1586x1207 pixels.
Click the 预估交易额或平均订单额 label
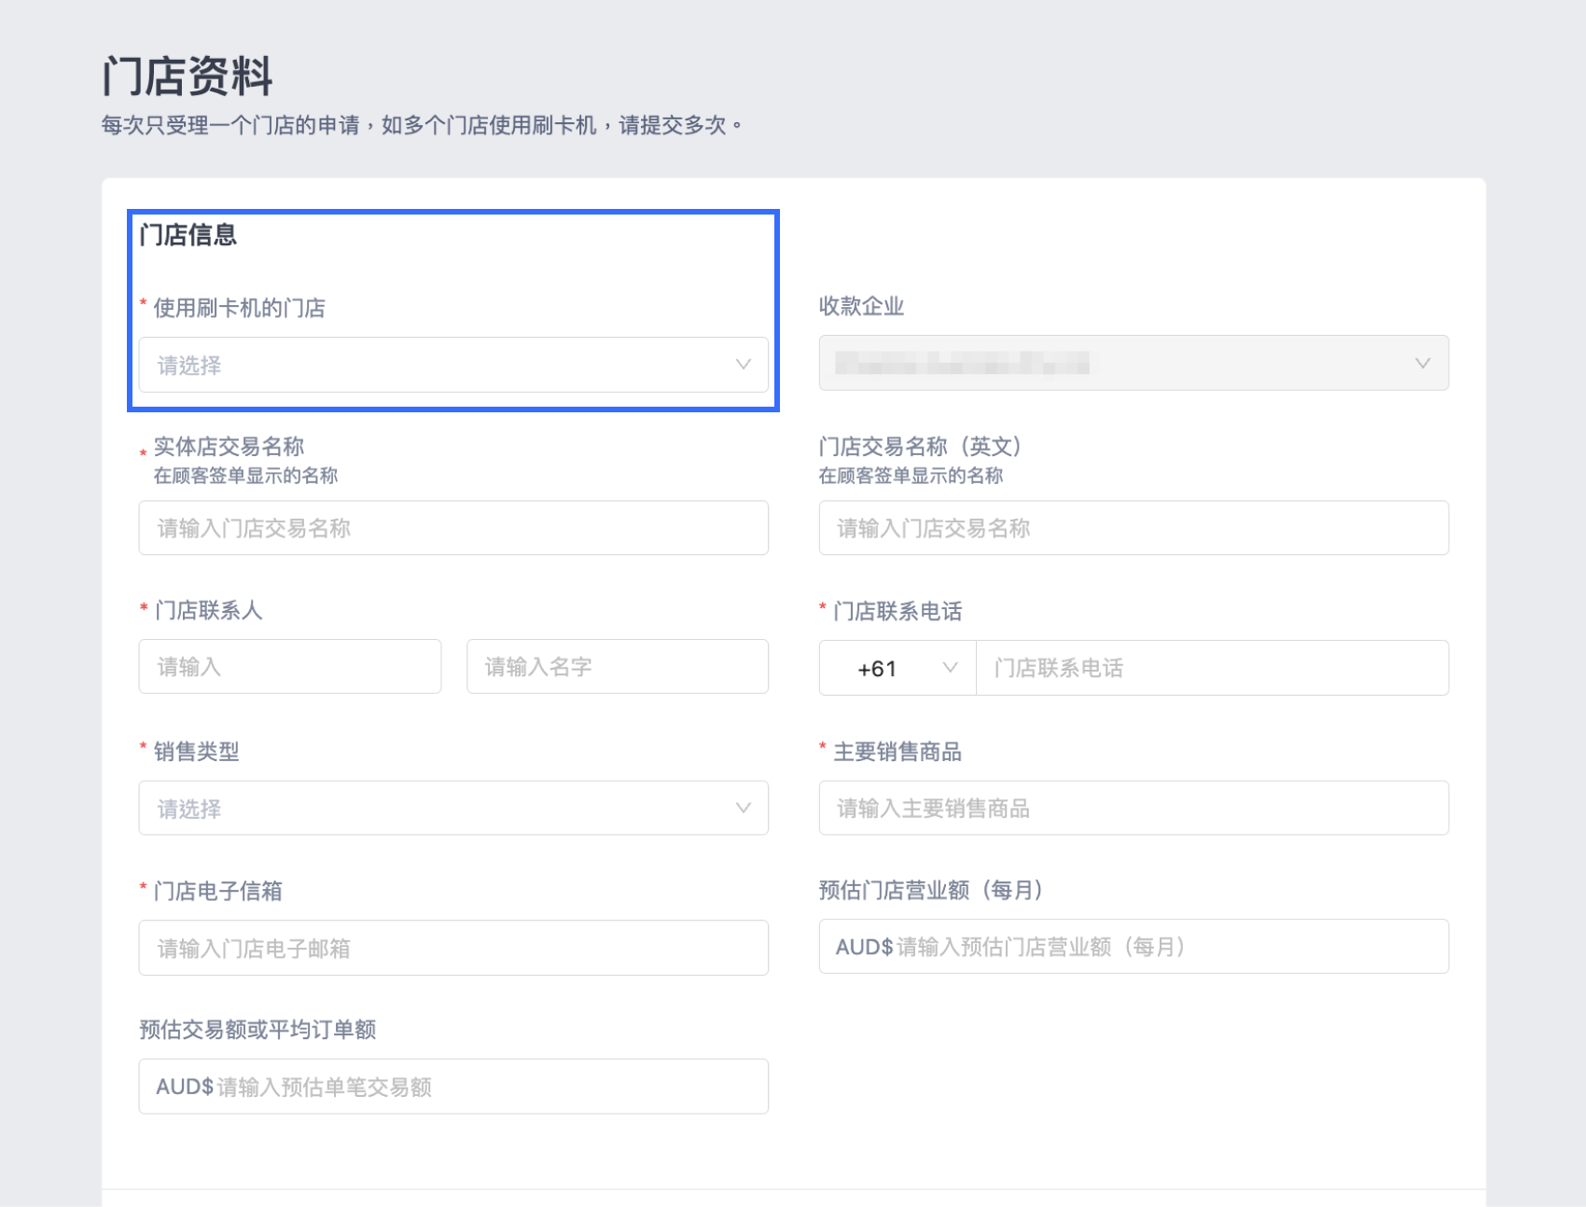[x=257, y=1030]
